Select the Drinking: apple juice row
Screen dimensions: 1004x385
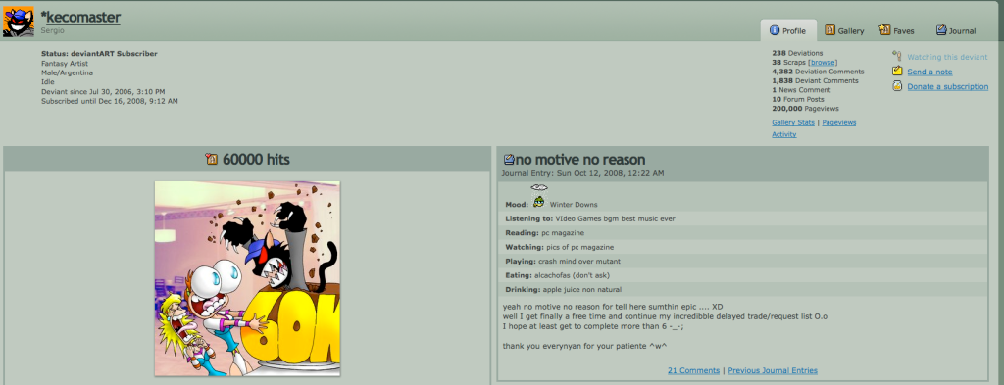click(742, 289)
